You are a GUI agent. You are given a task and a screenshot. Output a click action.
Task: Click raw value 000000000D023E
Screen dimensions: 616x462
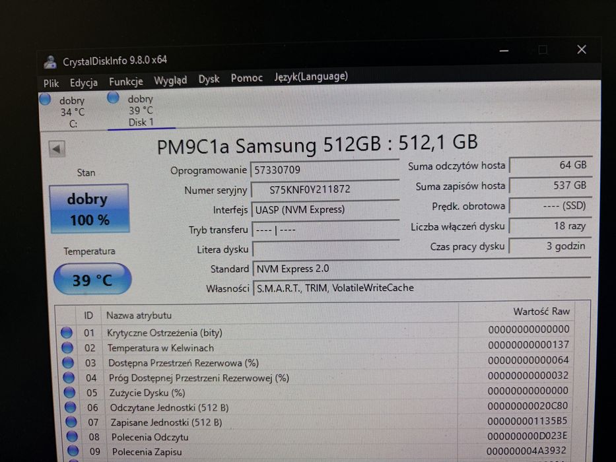pyautogui.click(x=528, y=436)
